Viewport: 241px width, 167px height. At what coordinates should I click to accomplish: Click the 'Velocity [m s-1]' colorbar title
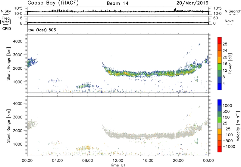(238, 126)
